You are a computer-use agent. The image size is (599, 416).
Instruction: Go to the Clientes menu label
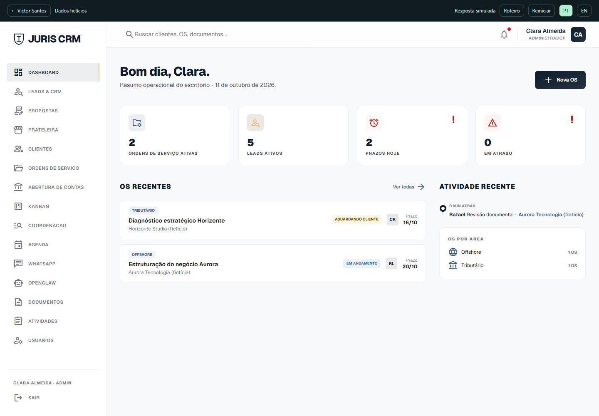(x=40, y=149)
